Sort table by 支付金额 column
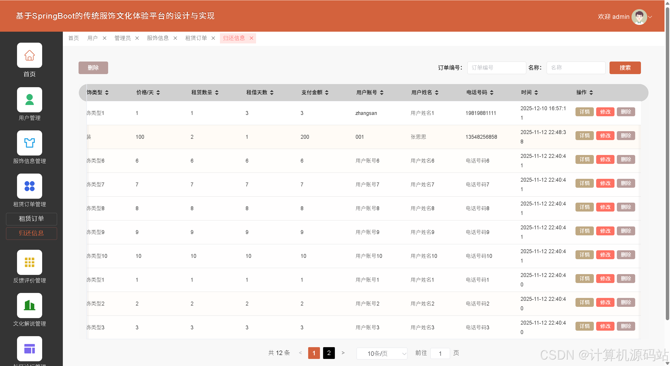The image size is (670, 366). coord(327,92)
